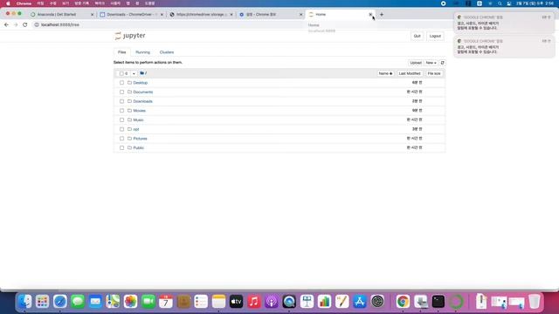The height and width of the screenshot is (314, 559).
Task: Open System Preferences from the dock
Action: [x=377, y=302]
